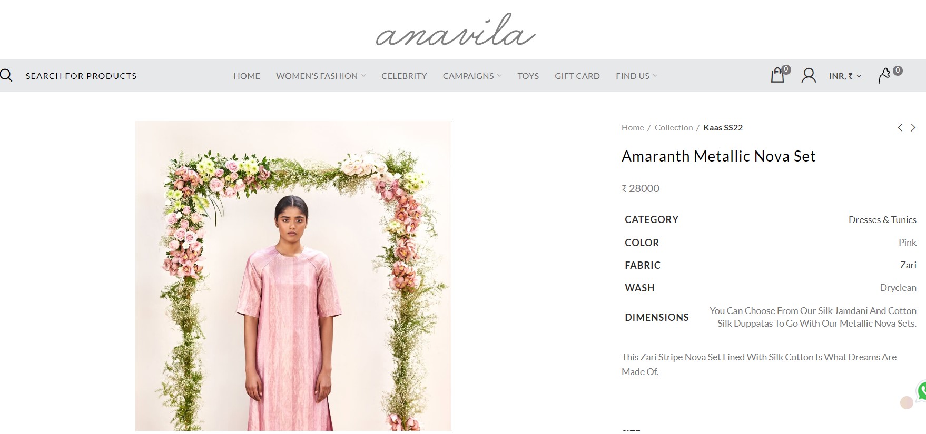This screenshot has width=926, height=434.
Task: Click the Search for Products field
Action: click(x=81, y=76)
